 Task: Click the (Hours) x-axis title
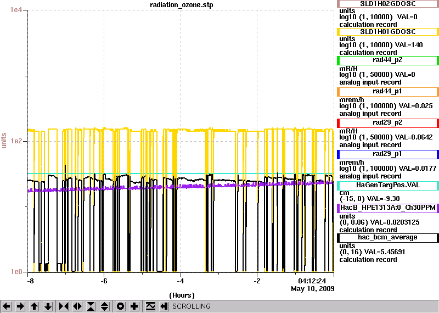(182, 295)
